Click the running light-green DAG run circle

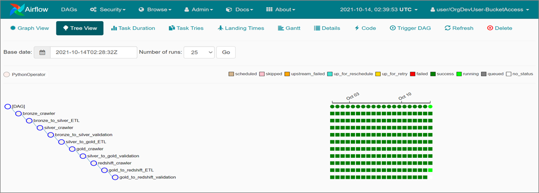[430, 107]
